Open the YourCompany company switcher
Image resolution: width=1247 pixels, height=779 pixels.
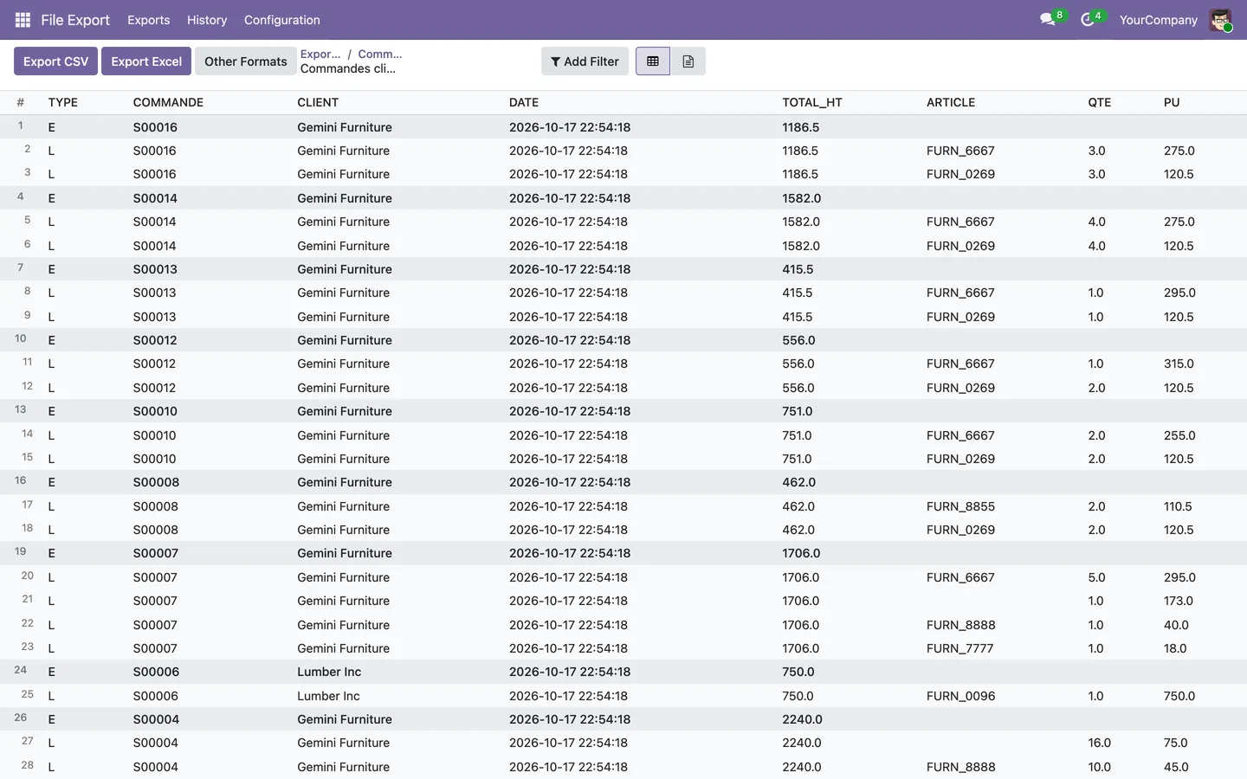1159,20
